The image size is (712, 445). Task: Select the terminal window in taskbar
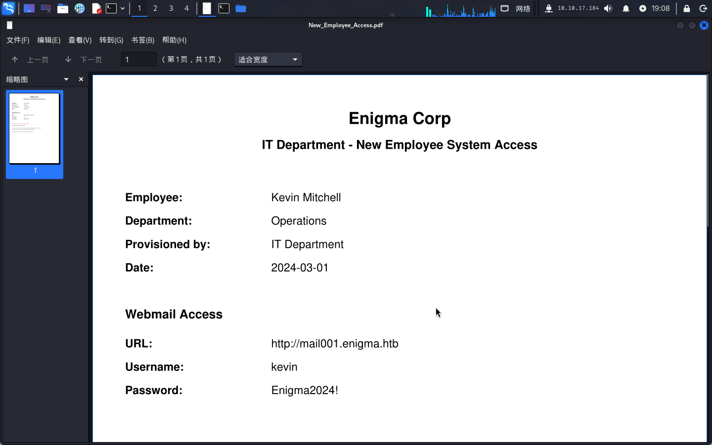[224, 8]
